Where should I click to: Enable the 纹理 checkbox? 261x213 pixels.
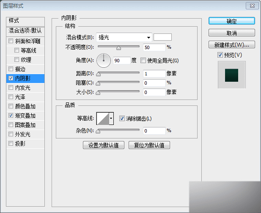point(16,60)
